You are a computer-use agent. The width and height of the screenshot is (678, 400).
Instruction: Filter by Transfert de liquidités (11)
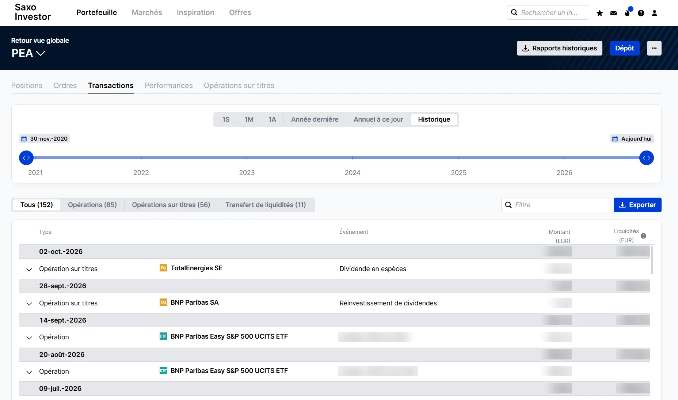(266, 205)
